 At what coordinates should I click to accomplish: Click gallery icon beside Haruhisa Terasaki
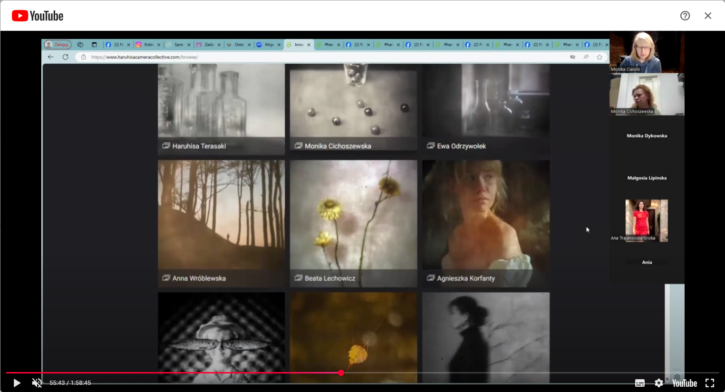(x=166, y=145)
